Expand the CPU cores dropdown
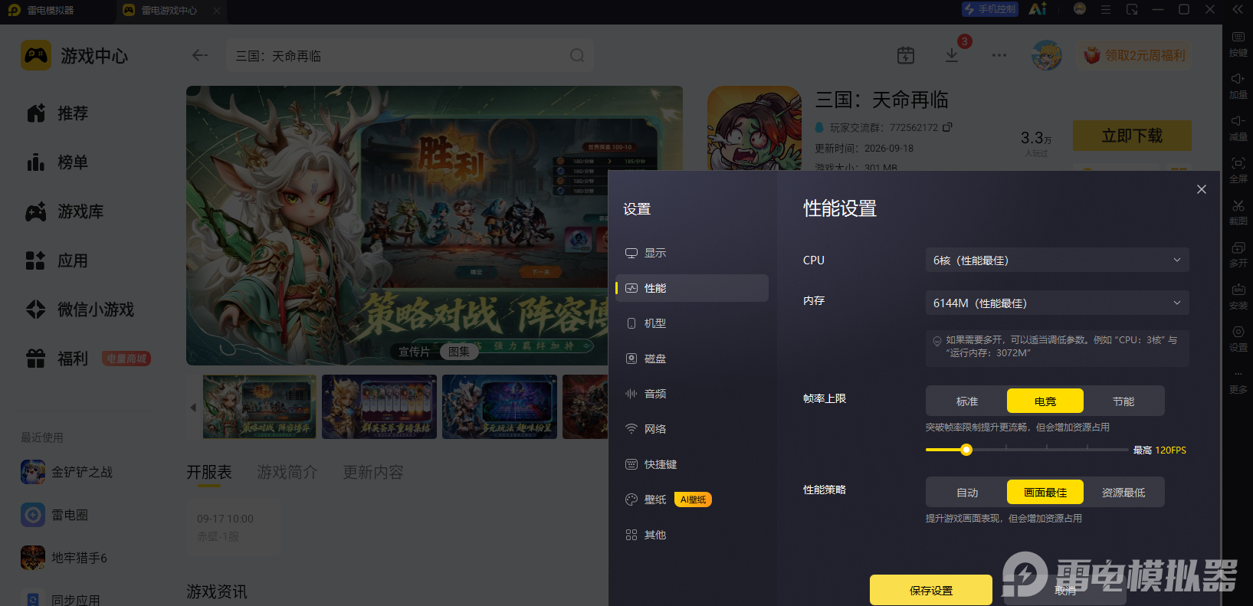The height and width of the screenshot is (606, 1253). click(x=1058, y=260)
